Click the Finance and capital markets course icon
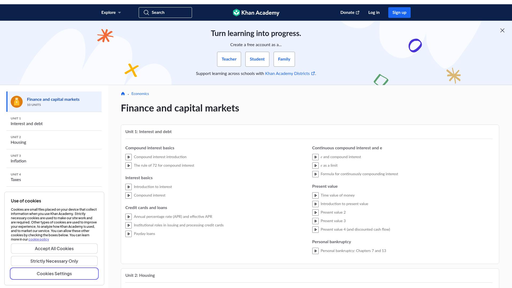Screen dimensions: 512x288 (x=17, y=102)
